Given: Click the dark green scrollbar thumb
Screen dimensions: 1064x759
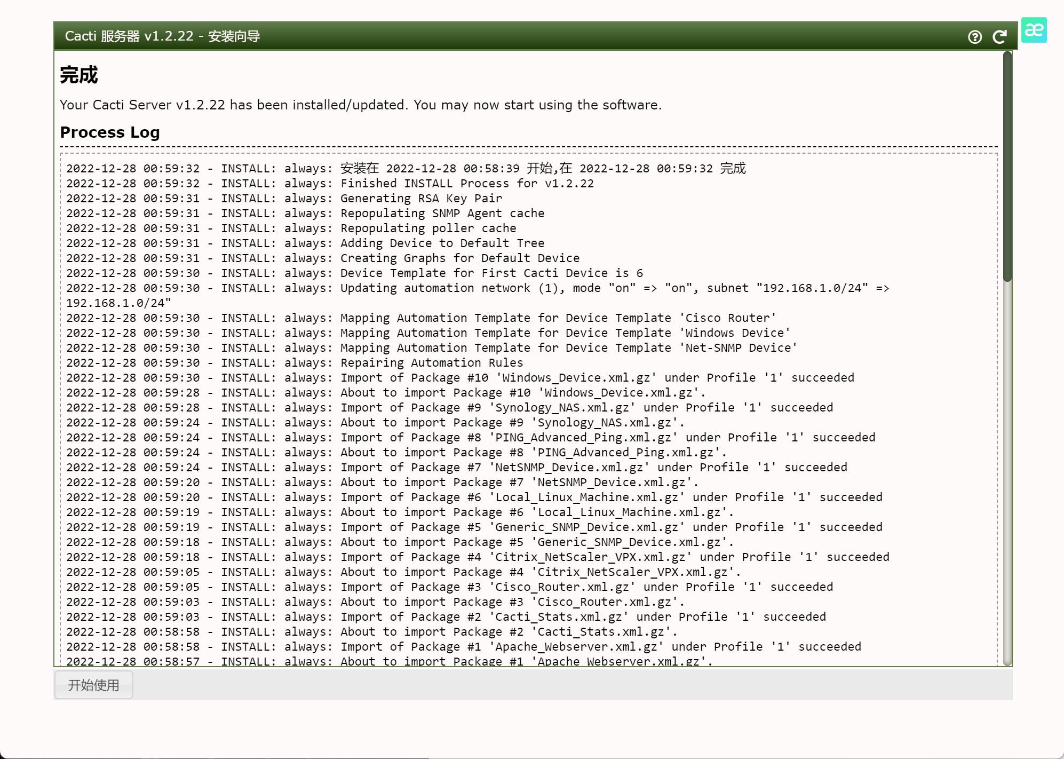Looking at the screenshot, I should click(1007, 165).
